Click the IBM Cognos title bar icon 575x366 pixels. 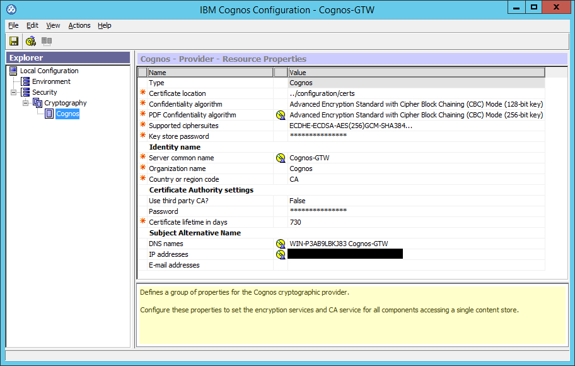coord(11,9)
